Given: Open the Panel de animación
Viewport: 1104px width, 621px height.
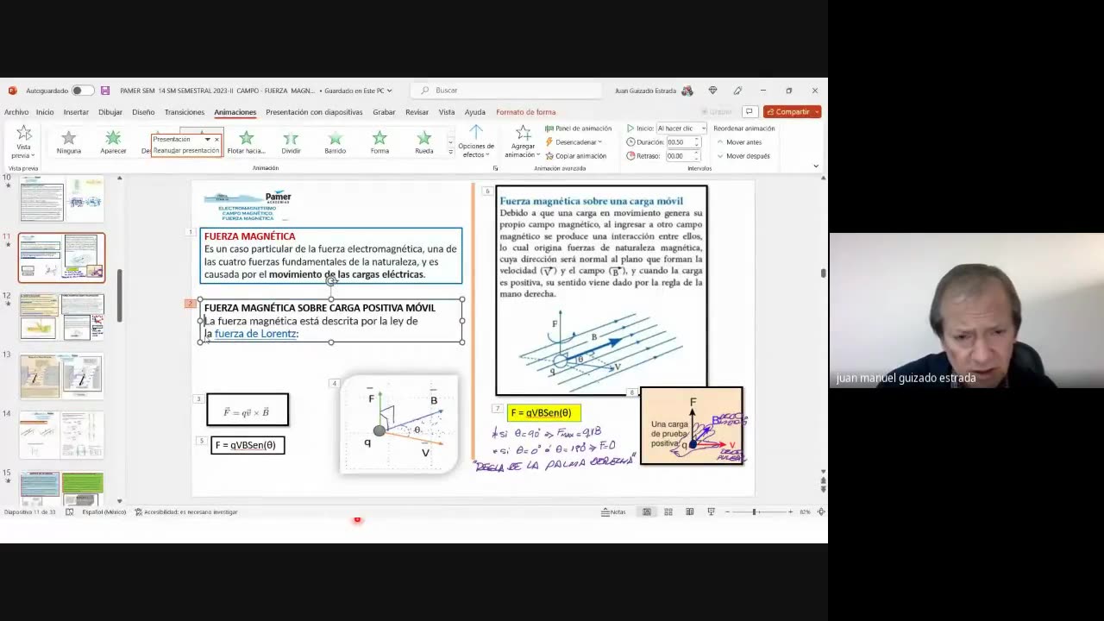Looking at the screenshot, I should [578, 129].
